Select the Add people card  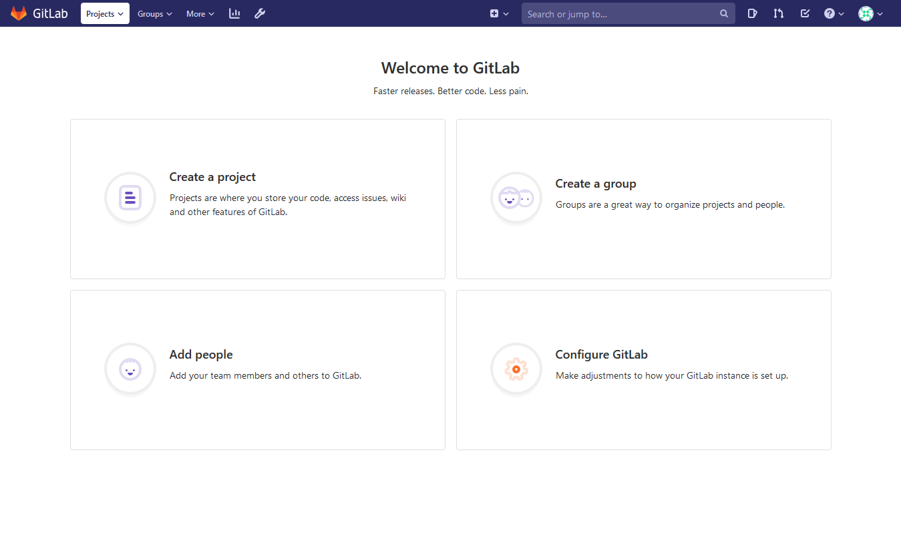coord(258,369)
